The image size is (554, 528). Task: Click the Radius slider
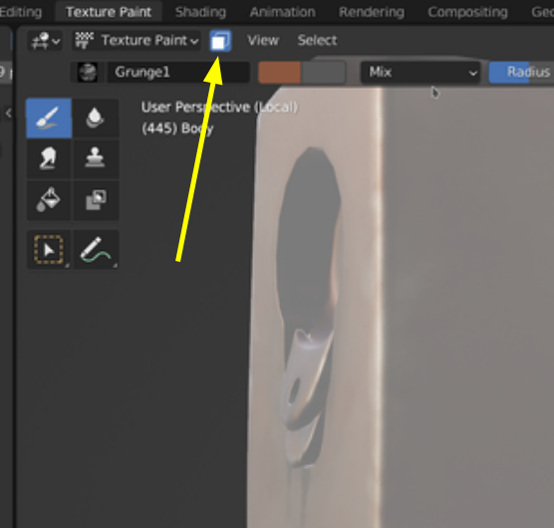pyautogui.click(x=521, y=72)
